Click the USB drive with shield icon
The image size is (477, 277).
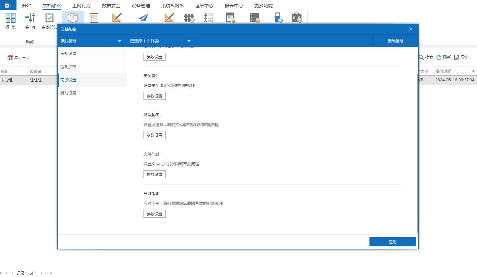click(x=278, y=18)
